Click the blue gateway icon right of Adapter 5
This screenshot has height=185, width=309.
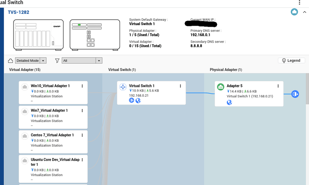tap(295, 94)
